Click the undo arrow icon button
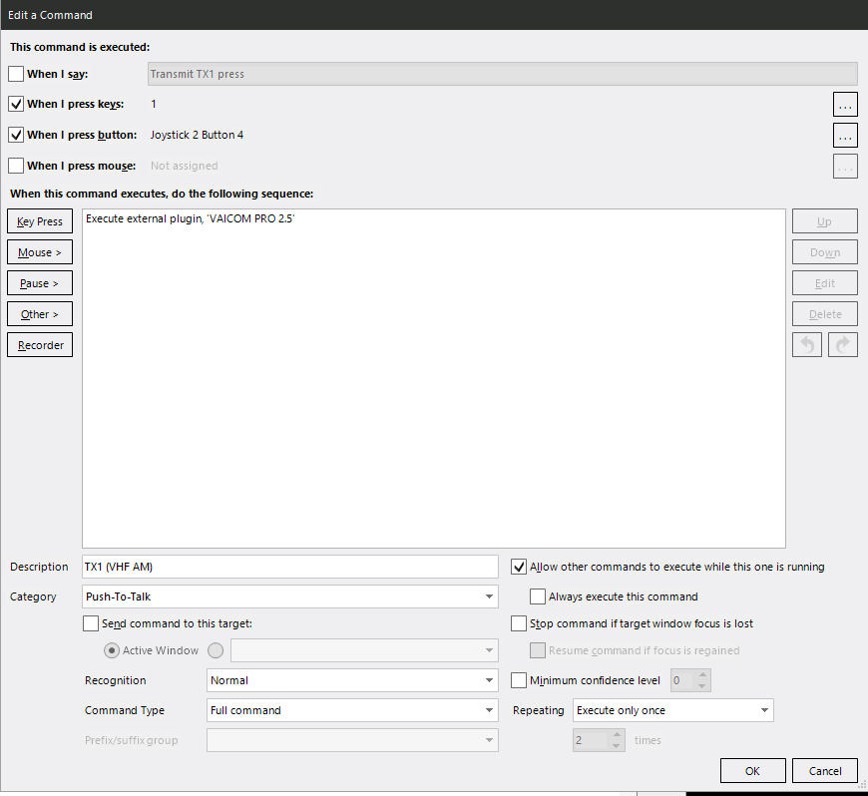The image size is (868, 796). click(806, 345)
